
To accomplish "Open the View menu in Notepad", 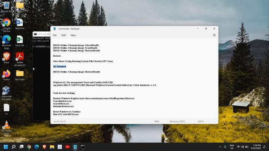I will (73, 35).
